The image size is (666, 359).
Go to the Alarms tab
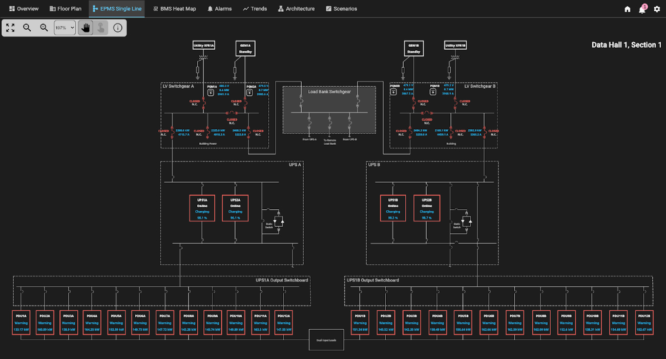(x=220, y=9)
